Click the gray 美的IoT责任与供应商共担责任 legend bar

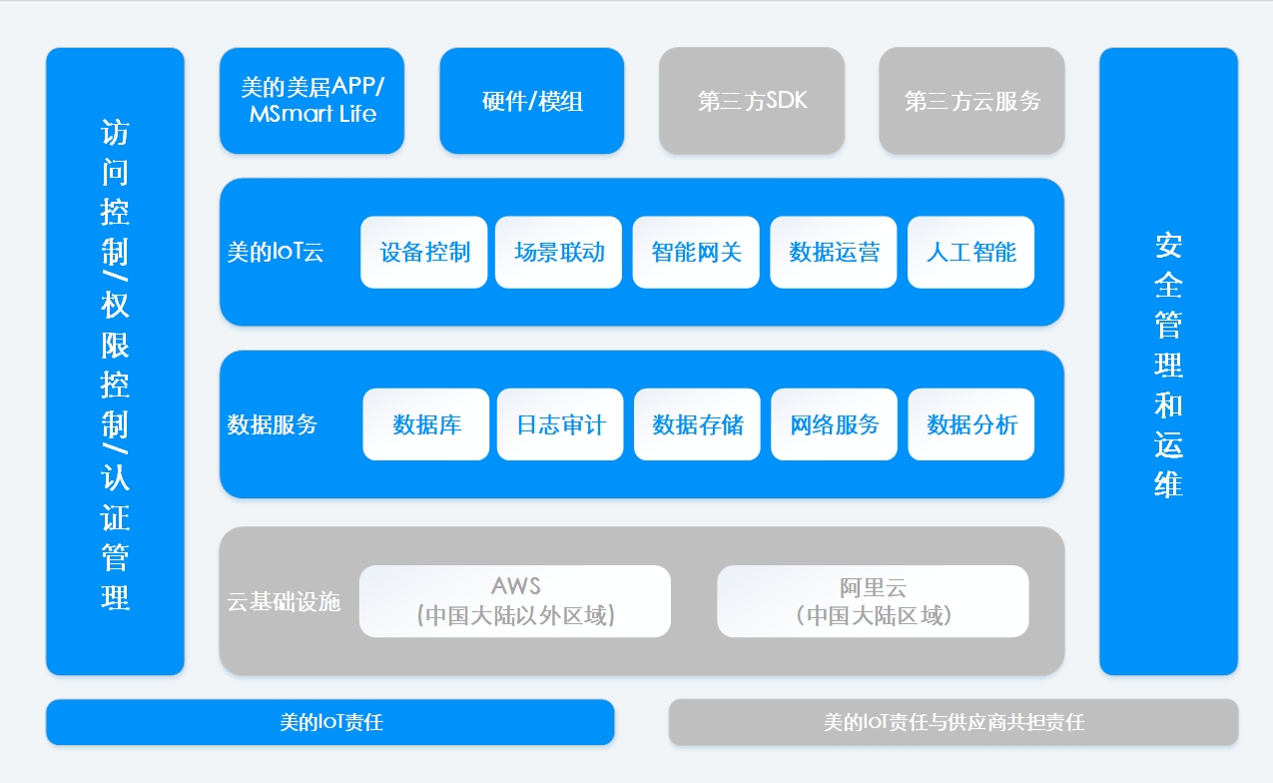pos(954,722)
